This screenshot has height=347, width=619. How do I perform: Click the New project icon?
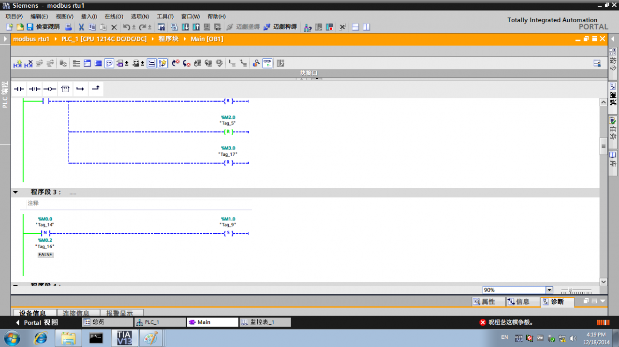point(10,27)
